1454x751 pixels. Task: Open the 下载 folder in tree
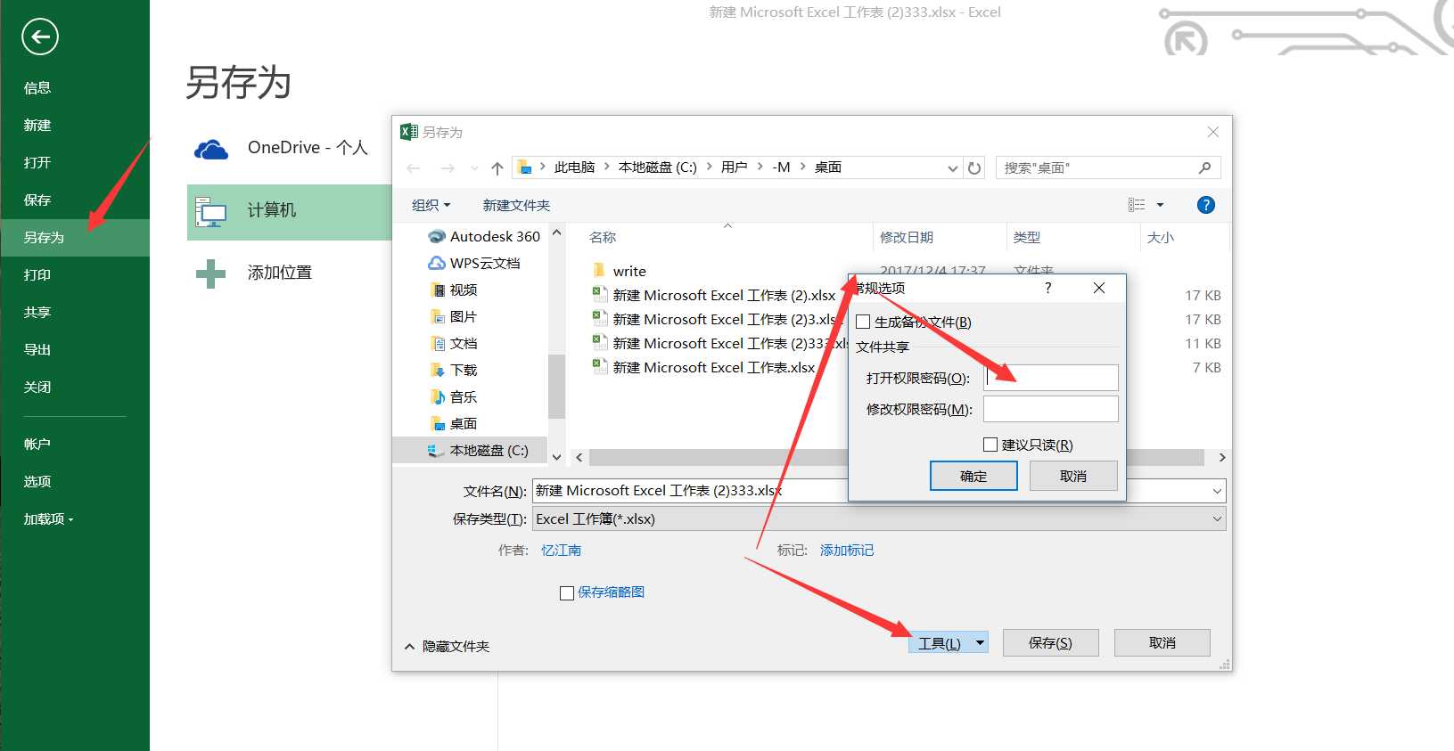tap(455, 370)
